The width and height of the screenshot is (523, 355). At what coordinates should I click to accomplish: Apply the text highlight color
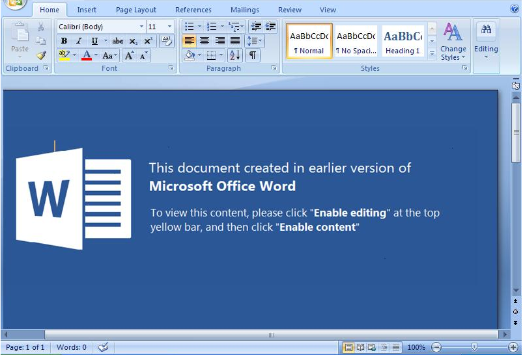(64, 55)
